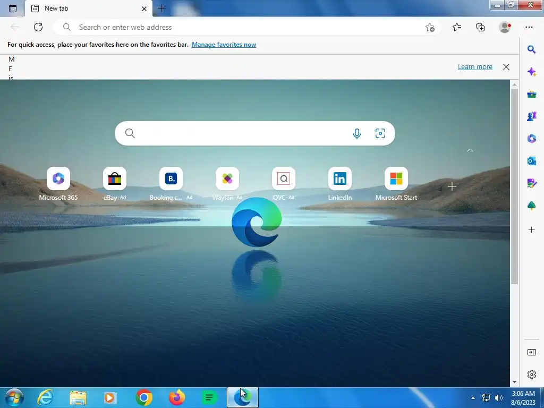Open sidebar Tools briefcase icon
Viewport: 544px width, 408px height.
point(531,95)
